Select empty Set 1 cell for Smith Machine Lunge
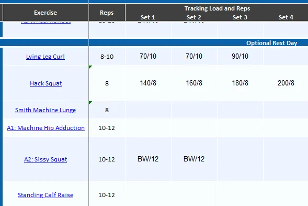This screenshot has height=206, width=308. click(148, 110)
